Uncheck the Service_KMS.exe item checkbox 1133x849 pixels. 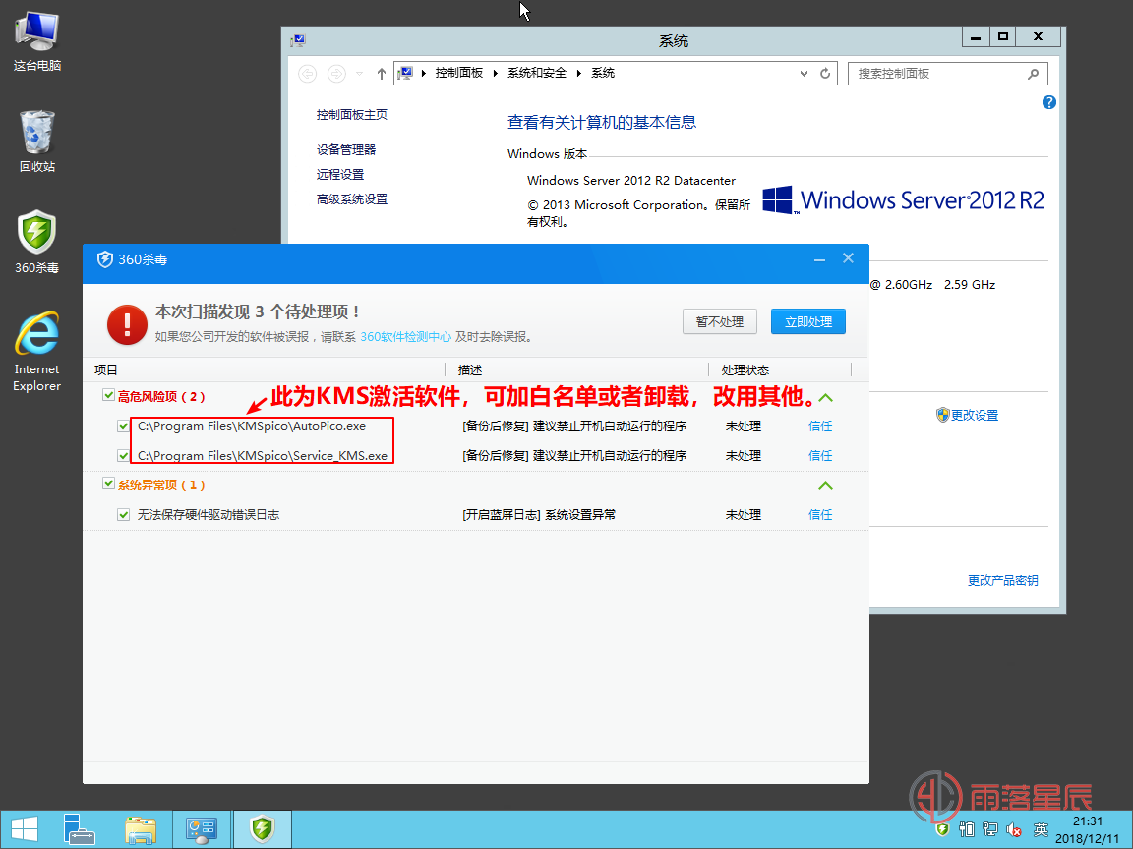(x=124, y=456)
